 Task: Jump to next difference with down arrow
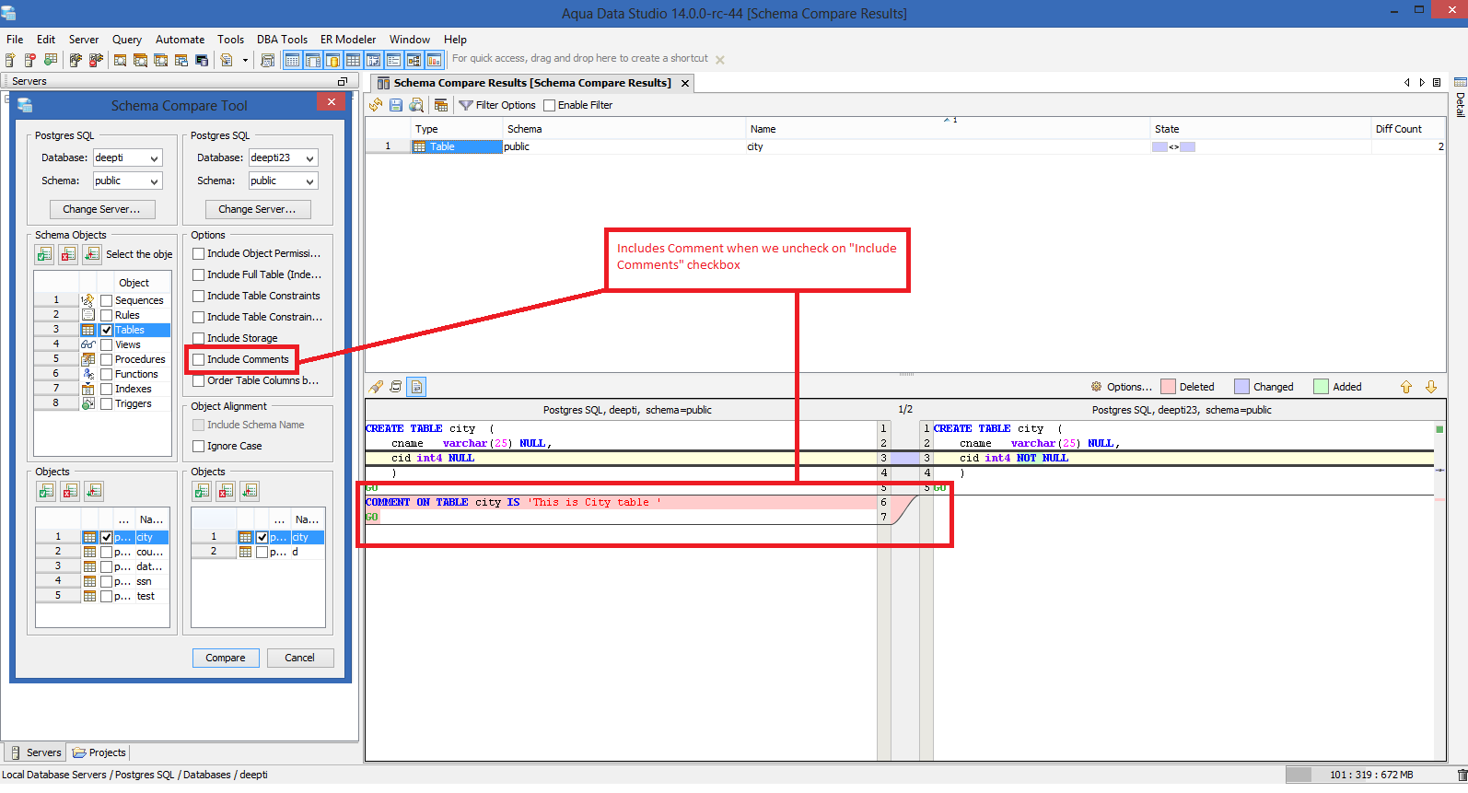[x=1431, y=387]
